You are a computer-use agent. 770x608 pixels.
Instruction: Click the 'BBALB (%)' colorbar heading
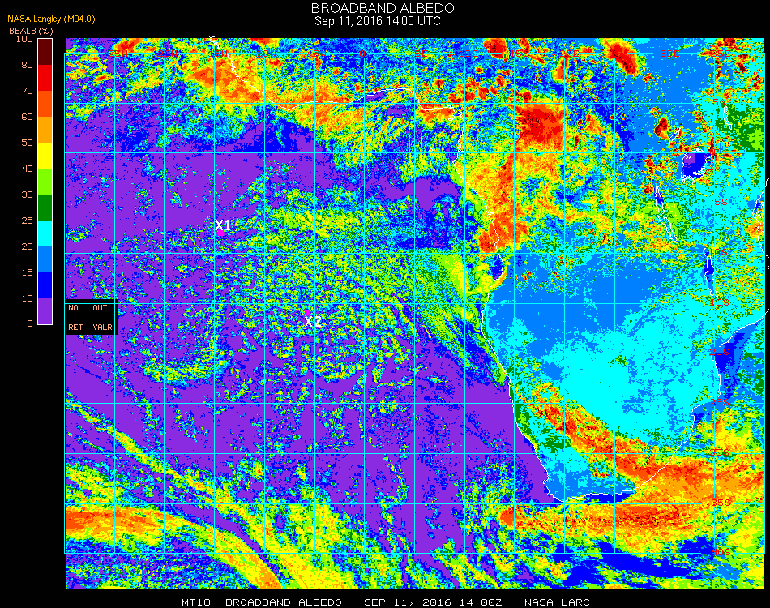tap(31, 31)
